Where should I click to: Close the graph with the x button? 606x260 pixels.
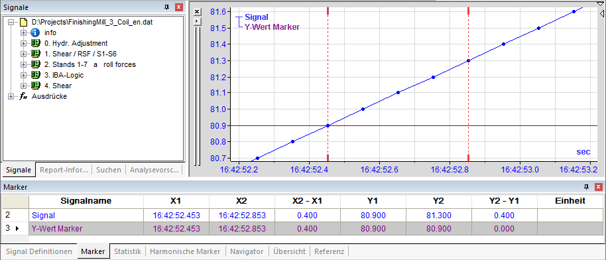coord(197,12)
